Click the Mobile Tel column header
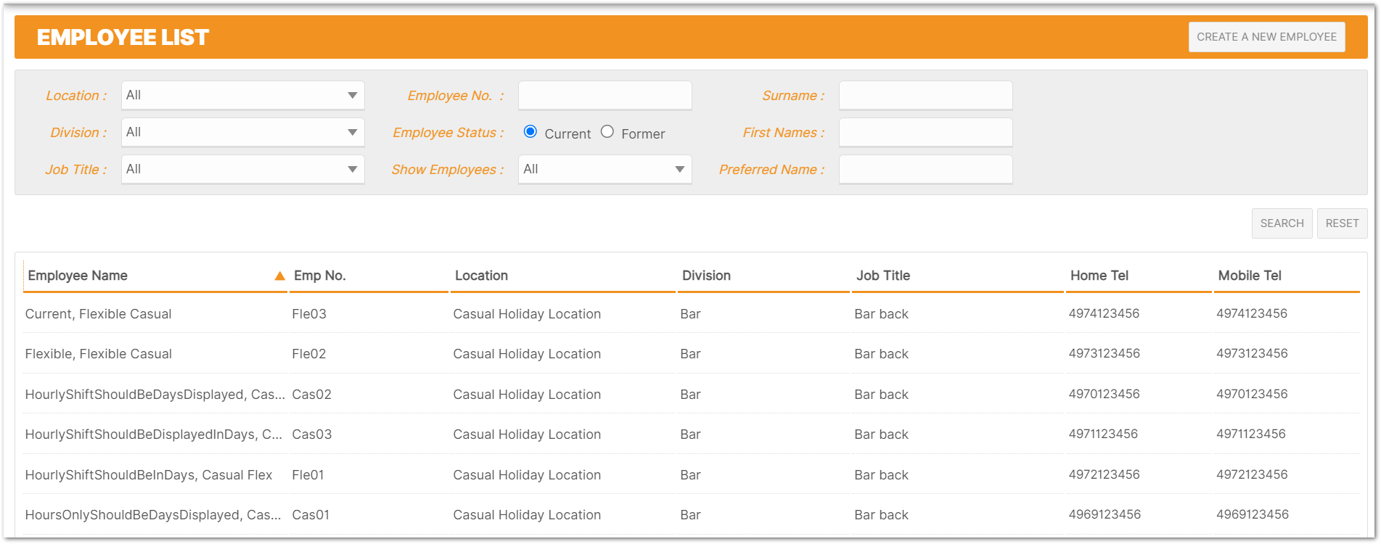The height and width of the screenshot is (544, 1381). (x=1250, y=276)
